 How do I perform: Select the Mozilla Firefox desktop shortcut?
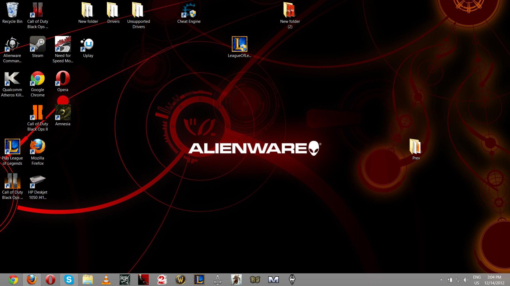point(37,152)
